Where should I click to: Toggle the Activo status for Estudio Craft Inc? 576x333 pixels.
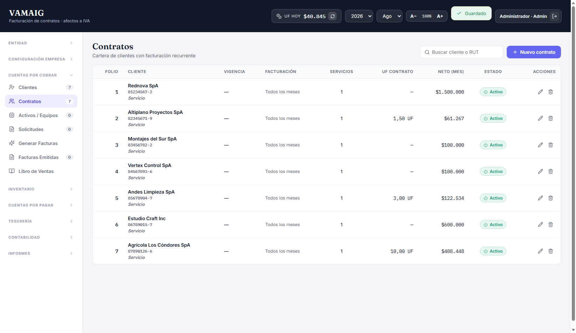(x=493, y=225)
